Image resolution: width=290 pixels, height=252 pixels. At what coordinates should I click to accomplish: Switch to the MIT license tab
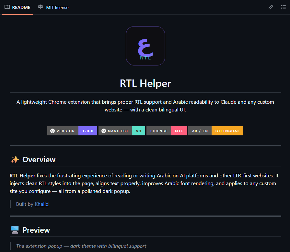point(53,7)
